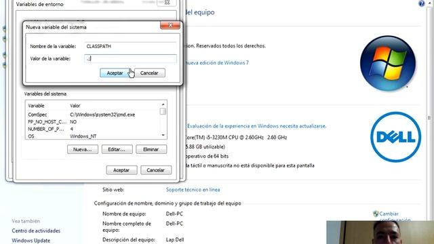Focus the Valor de la variable field

[130, 59]
